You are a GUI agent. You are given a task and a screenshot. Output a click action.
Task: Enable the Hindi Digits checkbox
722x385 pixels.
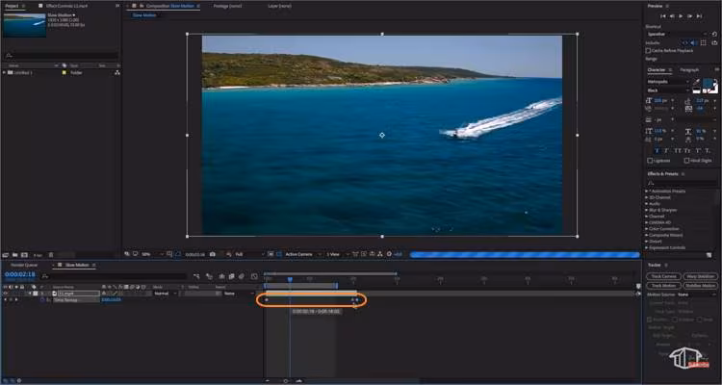click(x=686, y=161)
